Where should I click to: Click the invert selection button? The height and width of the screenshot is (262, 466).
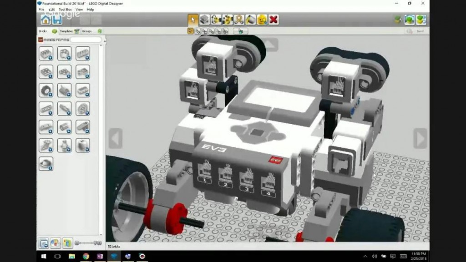pyautogui.click(x=240, y=31)
